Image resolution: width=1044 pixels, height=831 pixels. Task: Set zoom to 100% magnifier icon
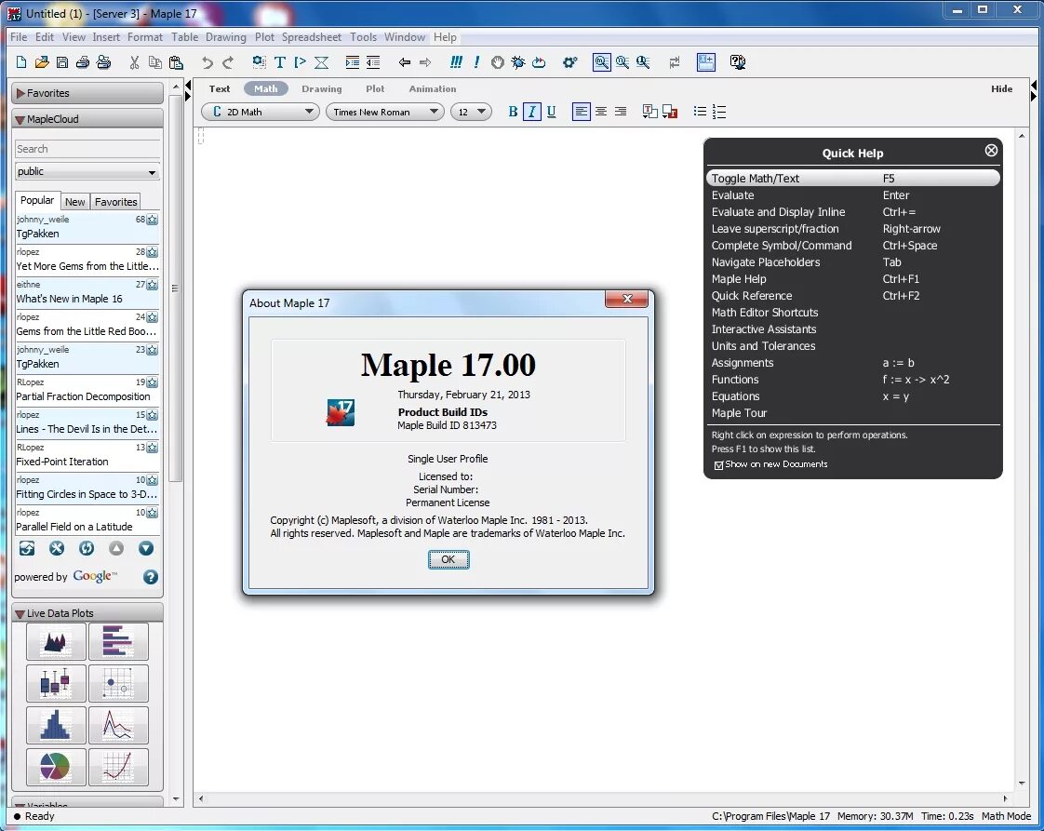[601, 62]
